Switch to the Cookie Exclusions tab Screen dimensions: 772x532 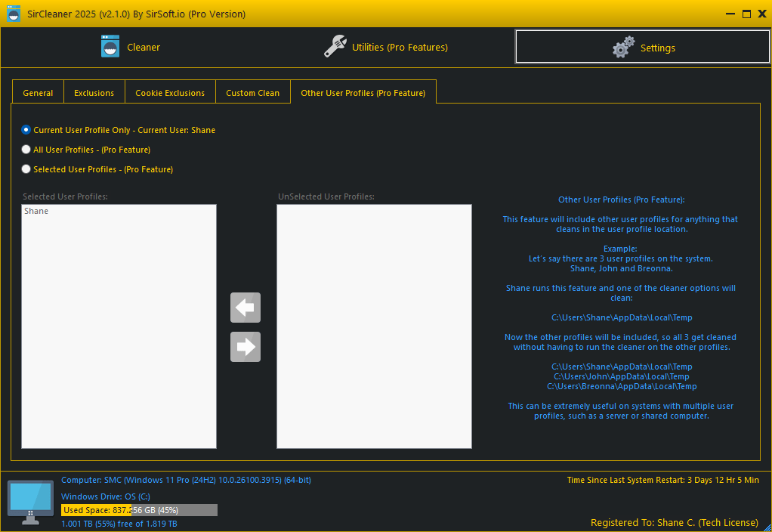click(170, 93)
